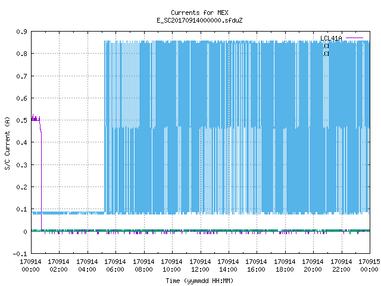Click the x-axis time label '14:00'
381x286 pixels.
pyautogui.click(x=228, y=269)
